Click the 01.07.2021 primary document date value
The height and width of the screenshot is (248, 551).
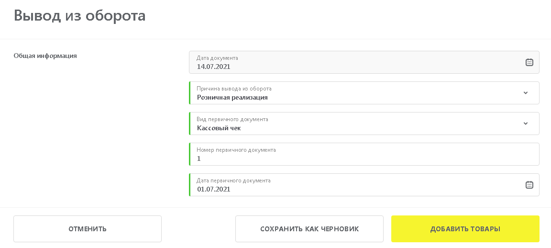tap(214, 189)
